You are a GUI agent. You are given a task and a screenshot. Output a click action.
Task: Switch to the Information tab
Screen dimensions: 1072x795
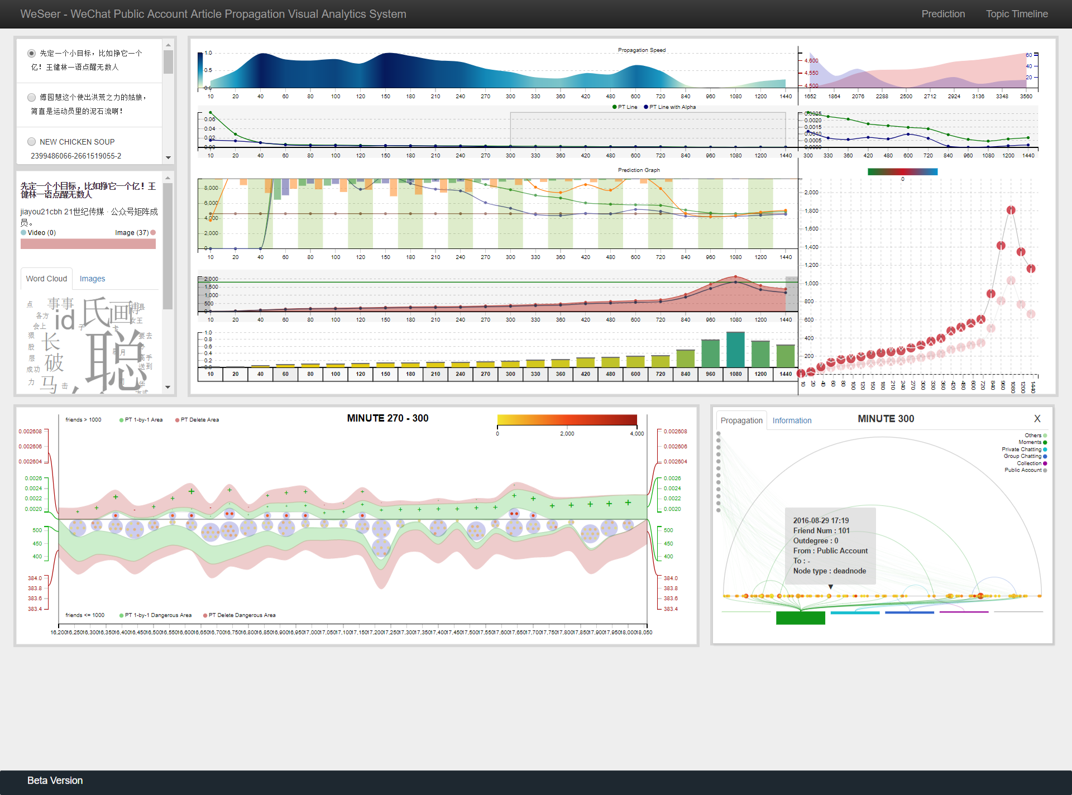(792, 420)
